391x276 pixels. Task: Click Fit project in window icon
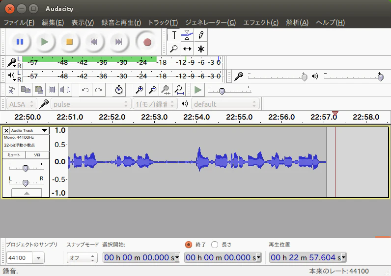coord(179,90)
